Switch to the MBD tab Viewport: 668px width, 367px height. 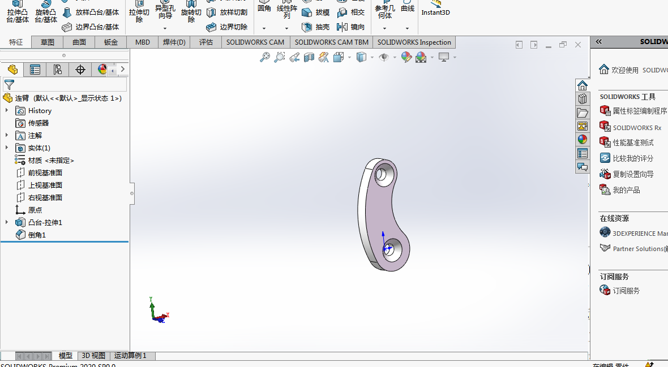click(x=142, y=42)
